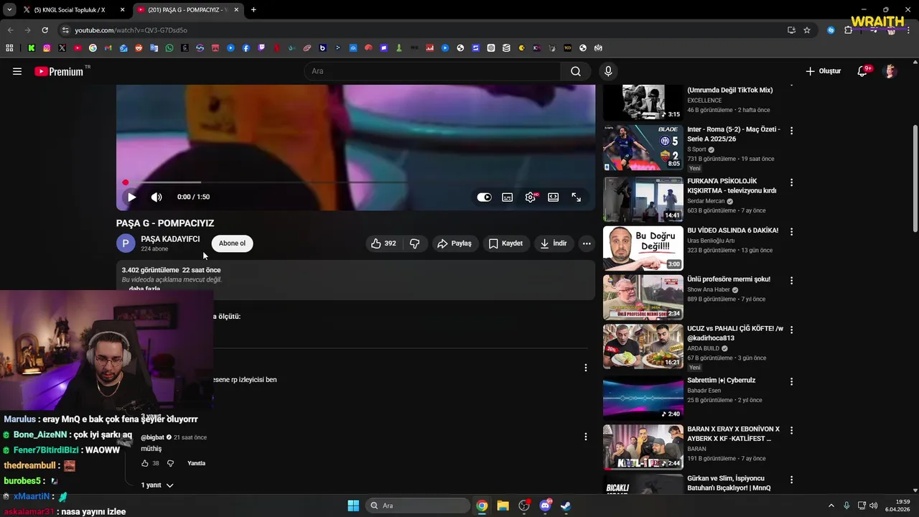Share the video via Paylaş
The width and height of the screenshot is (919, 517).
454,243
